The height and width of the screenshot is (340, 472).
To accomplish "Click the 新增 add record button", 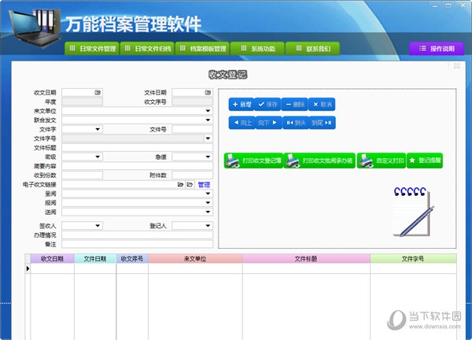I will 242,105.
